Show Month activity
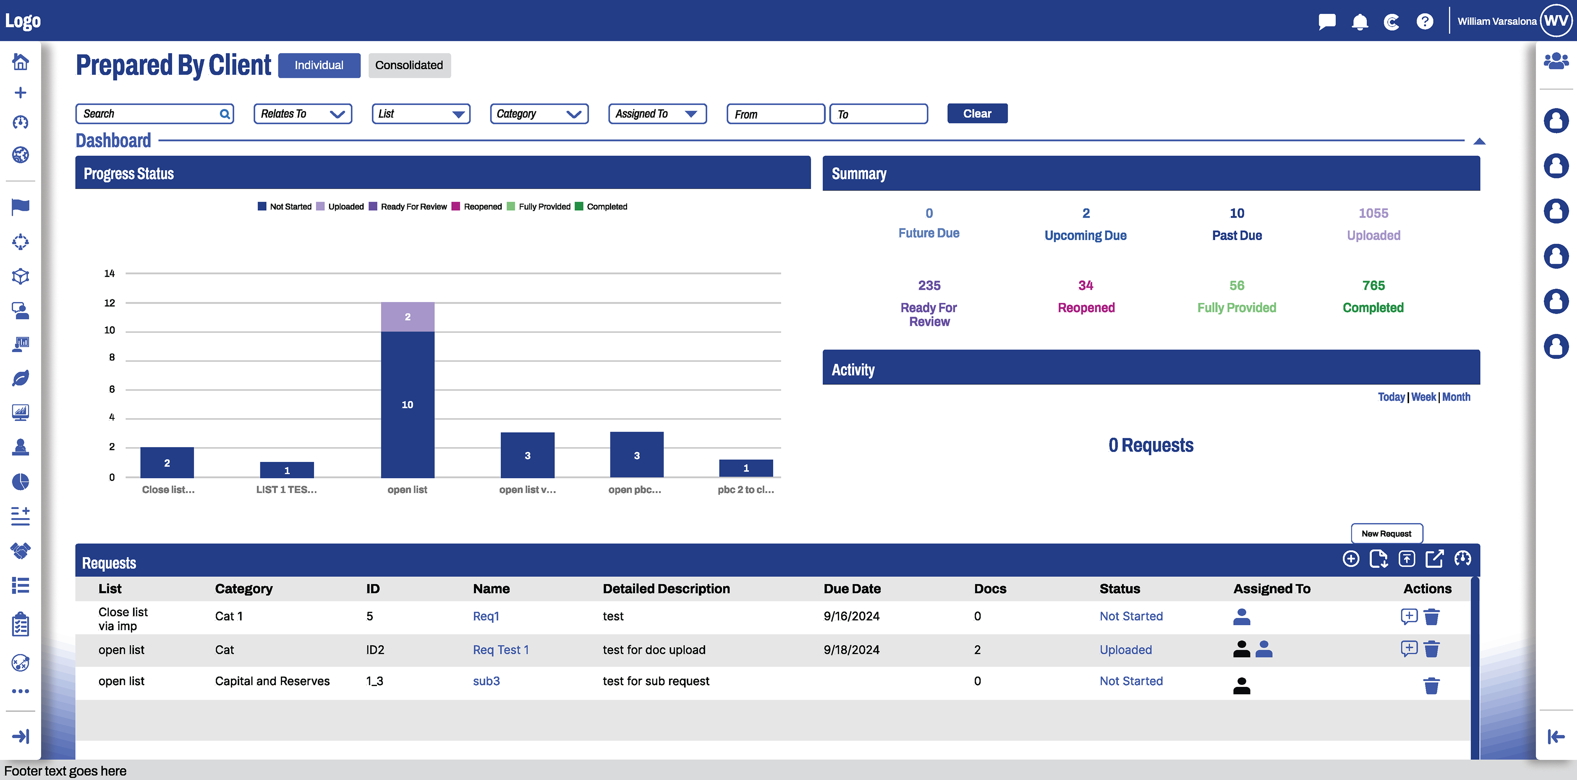 tap(1456, 397)
